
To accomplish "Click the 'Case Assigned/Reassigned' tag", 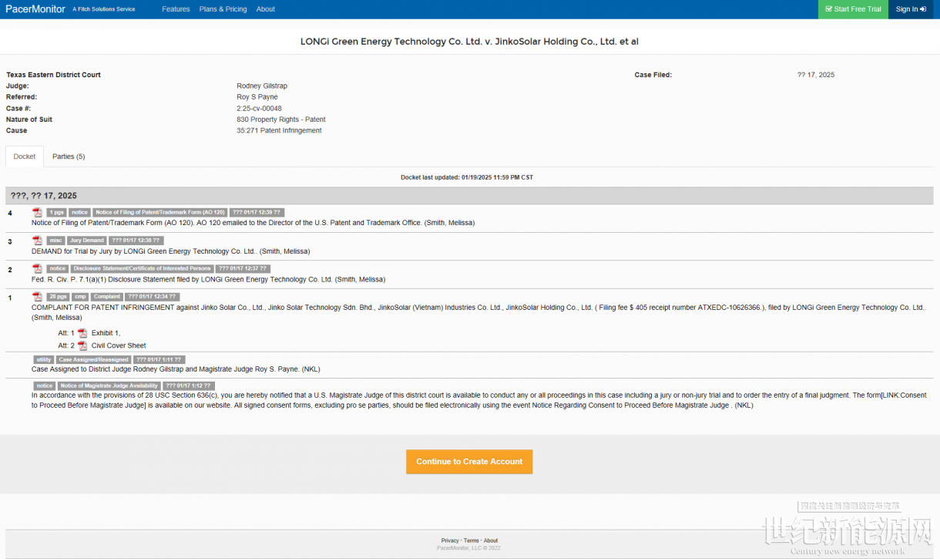I will pyautogui.click(x=93, y=359).
